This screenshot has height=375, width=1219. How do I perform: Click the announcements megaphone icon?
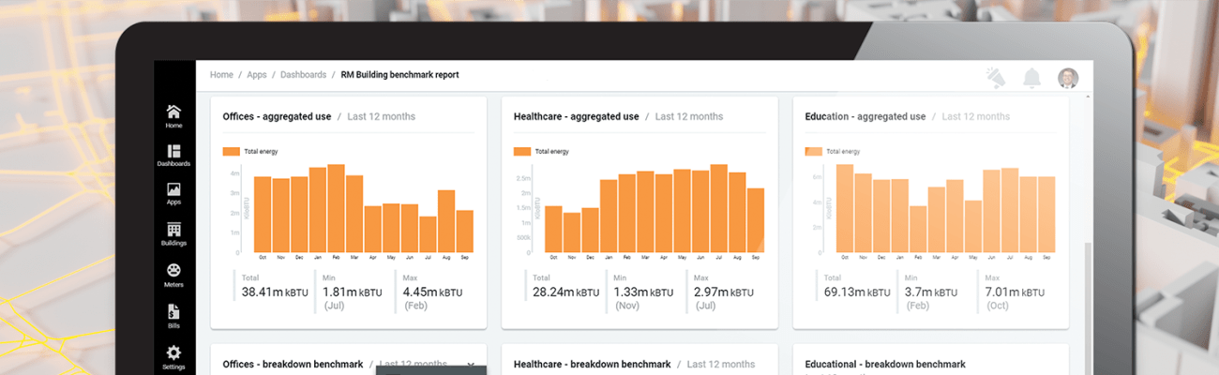(x=996, y=78)
